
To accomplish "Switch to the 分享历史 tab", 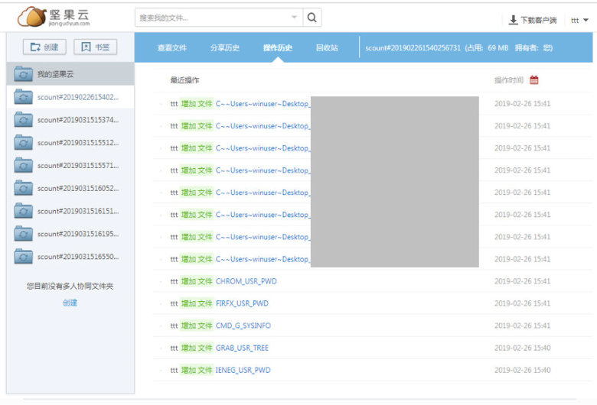I will 224,48.
